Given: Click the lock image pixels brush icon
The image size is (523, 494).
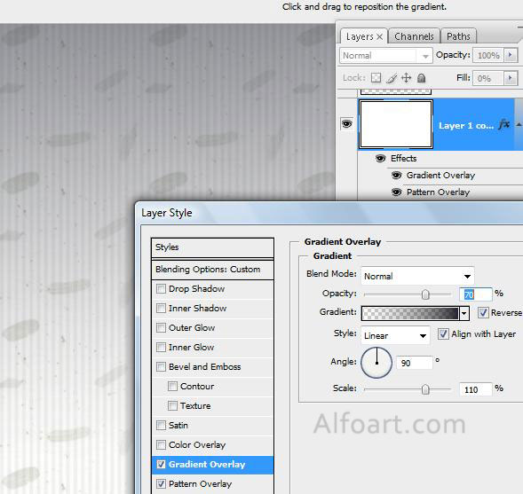Looking at the screenshot, I should [x=392, y=78].
